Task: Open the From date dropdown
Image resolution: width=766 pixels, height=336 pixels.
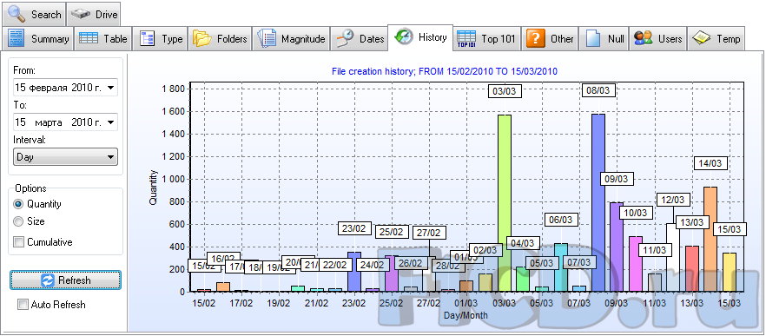Action: (110, 88)
